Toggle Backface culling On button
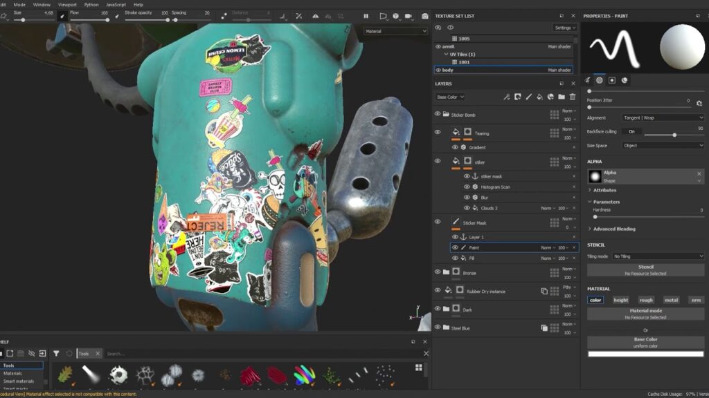This screenshot has width=709, height=398. [x=631, y=132]
